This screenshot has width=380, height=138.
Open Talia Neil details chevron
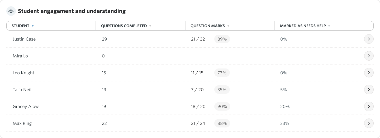pyautogui.click(x=369, y=90)
